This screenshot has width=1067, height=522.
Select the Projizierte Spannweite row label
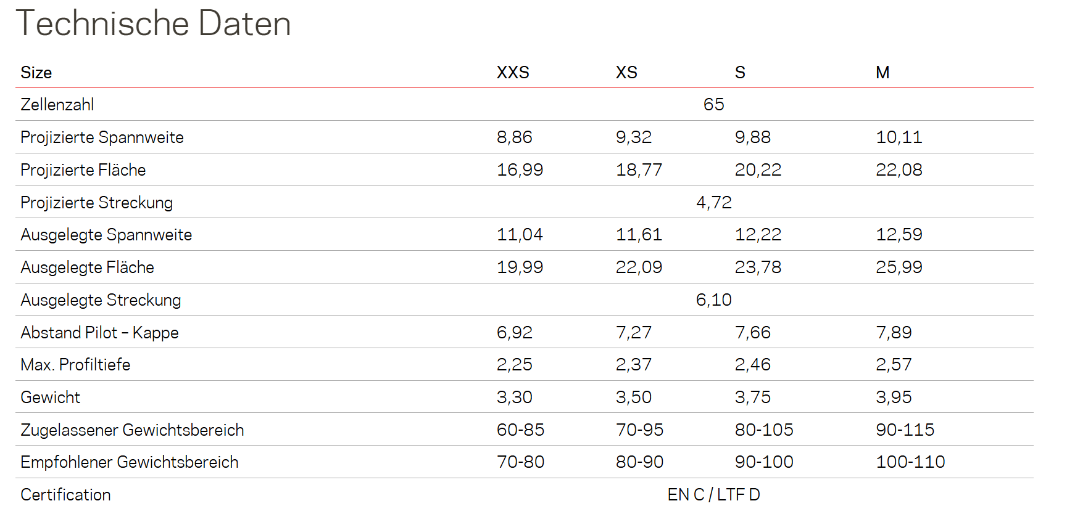pos(102,137)
